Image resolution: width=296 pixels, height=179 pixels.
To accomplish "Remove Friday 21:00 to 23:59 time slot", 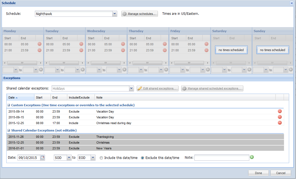I will (x=206, y=50).
